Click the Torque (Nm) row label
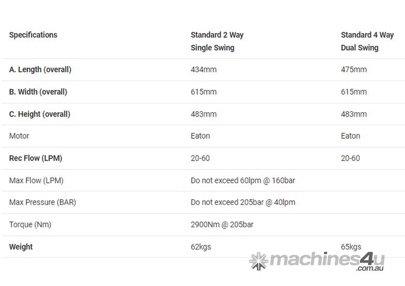405x286 pixels. pos(30,225)
